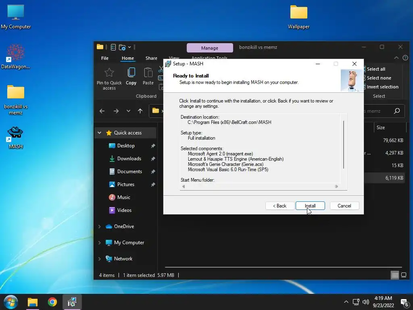Open the volume control tray icon
The height and width of the screenshot is (310, 413).
coord(365,302)
